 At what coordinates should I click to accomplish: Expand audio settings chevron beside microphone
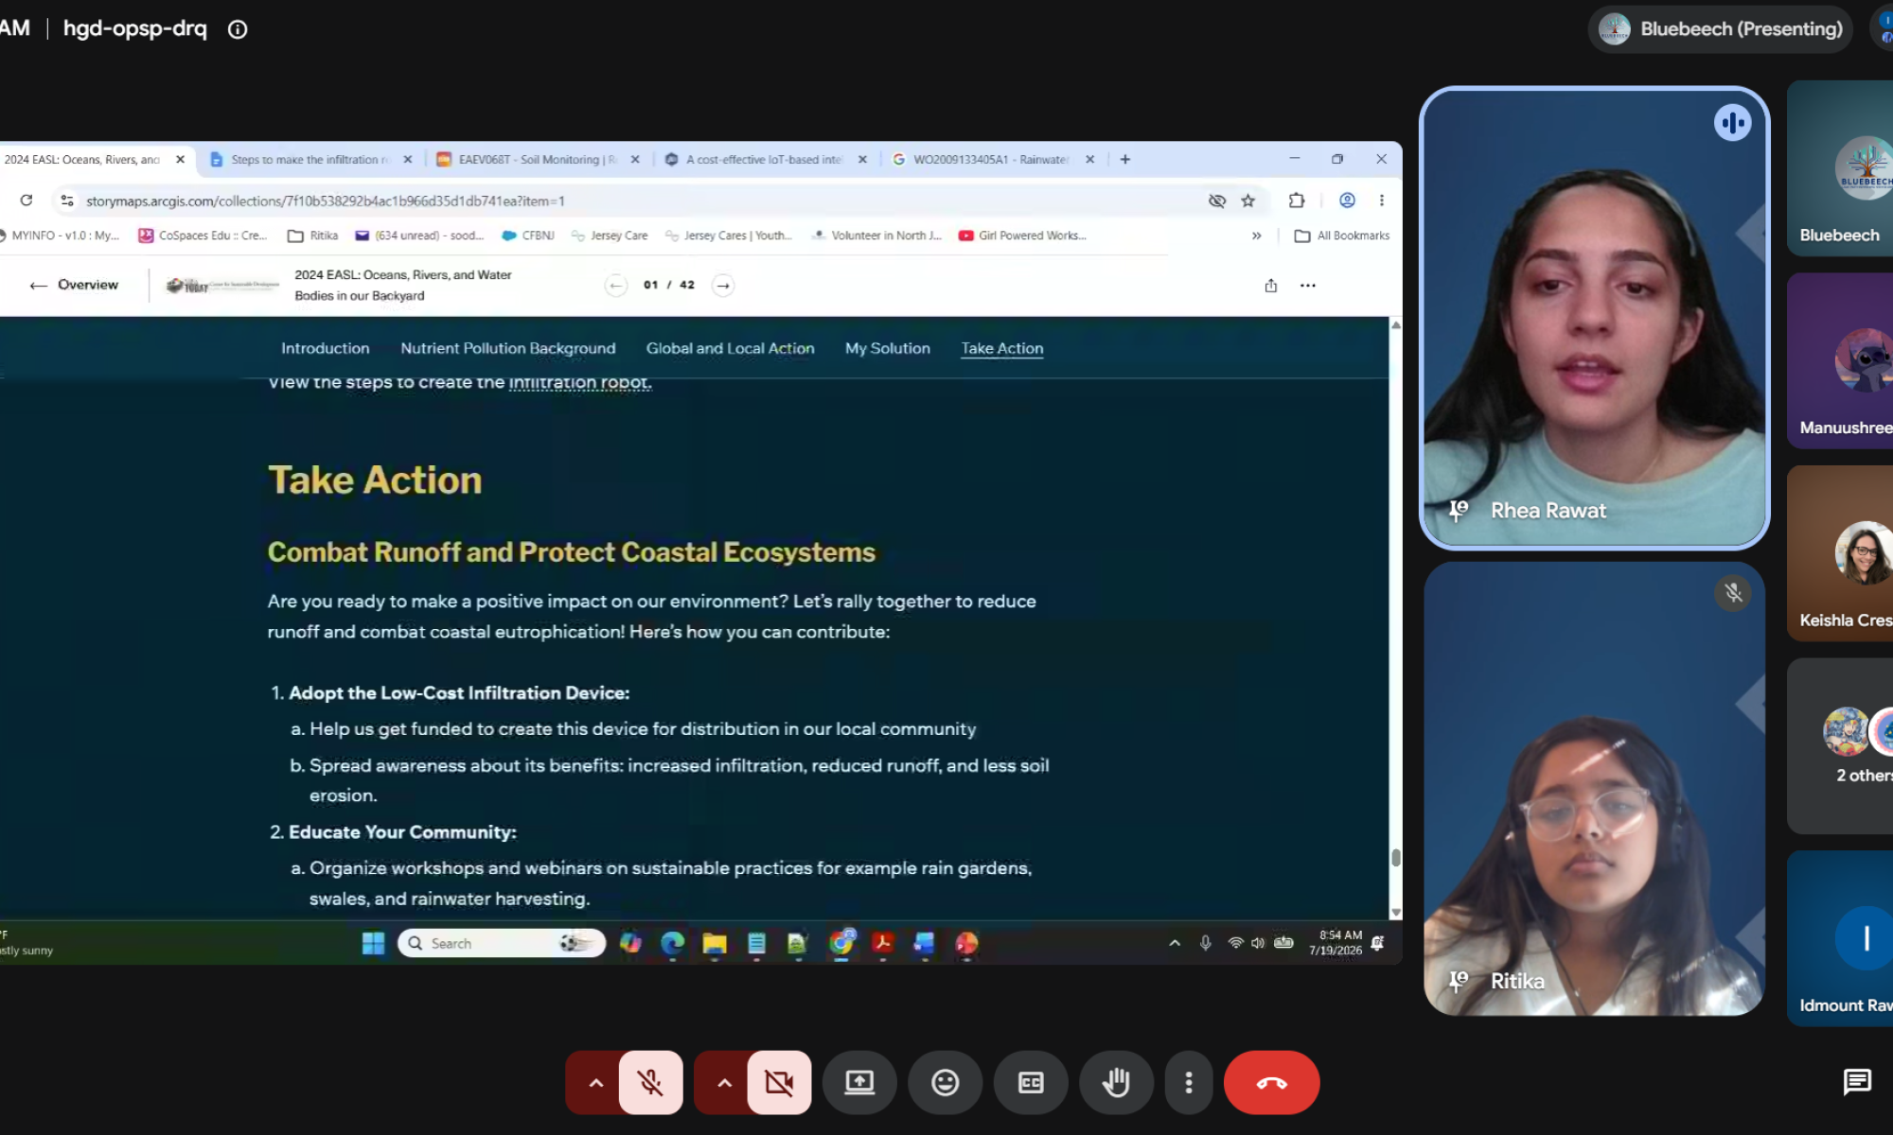595,1082
